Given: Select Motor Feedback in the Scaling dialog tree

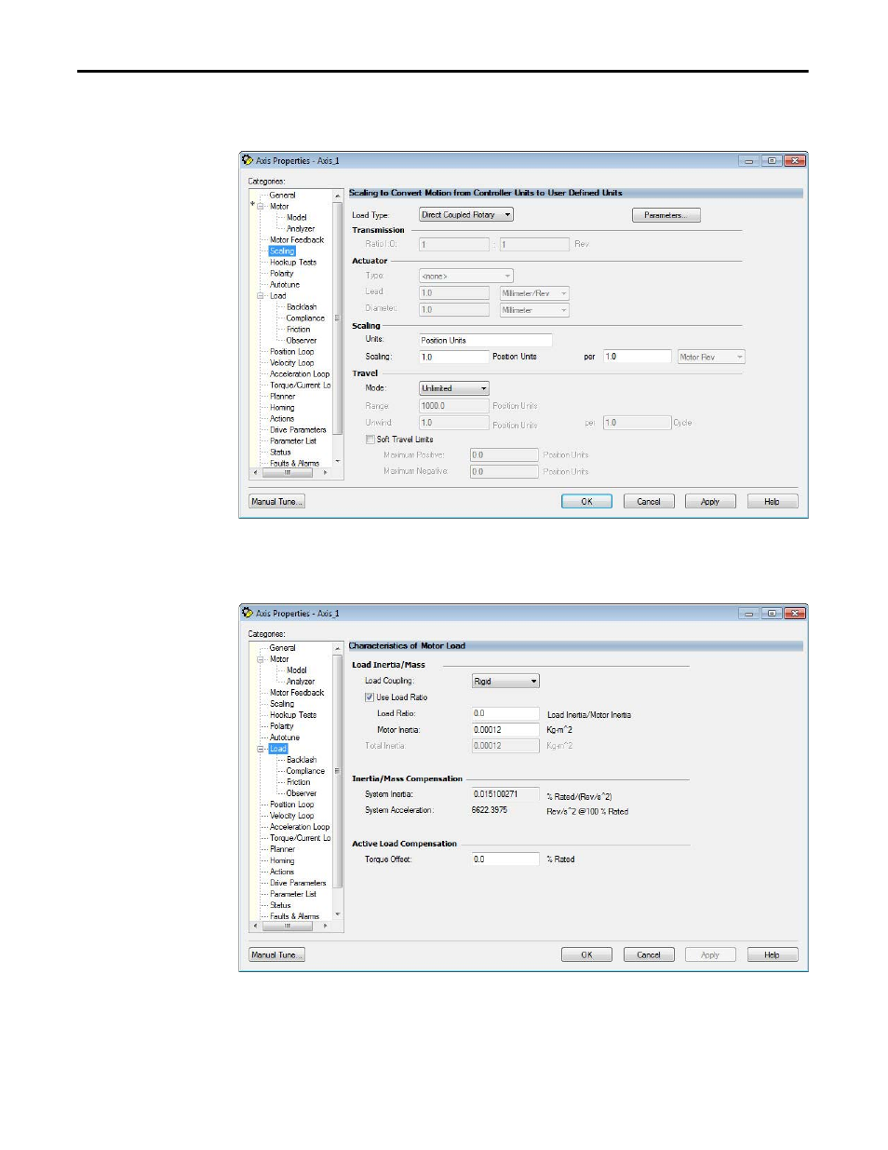Looking at the screenshot, I should point(297,240).
